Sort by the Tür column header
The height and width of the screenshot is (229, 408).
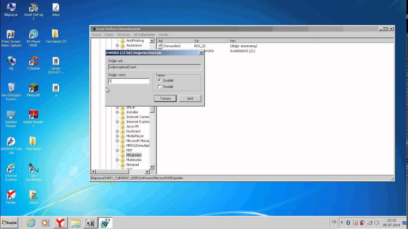coord(210,41)
